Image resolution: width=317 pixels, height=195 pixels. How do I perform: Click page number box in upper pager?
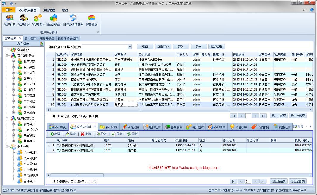[248, 116]
